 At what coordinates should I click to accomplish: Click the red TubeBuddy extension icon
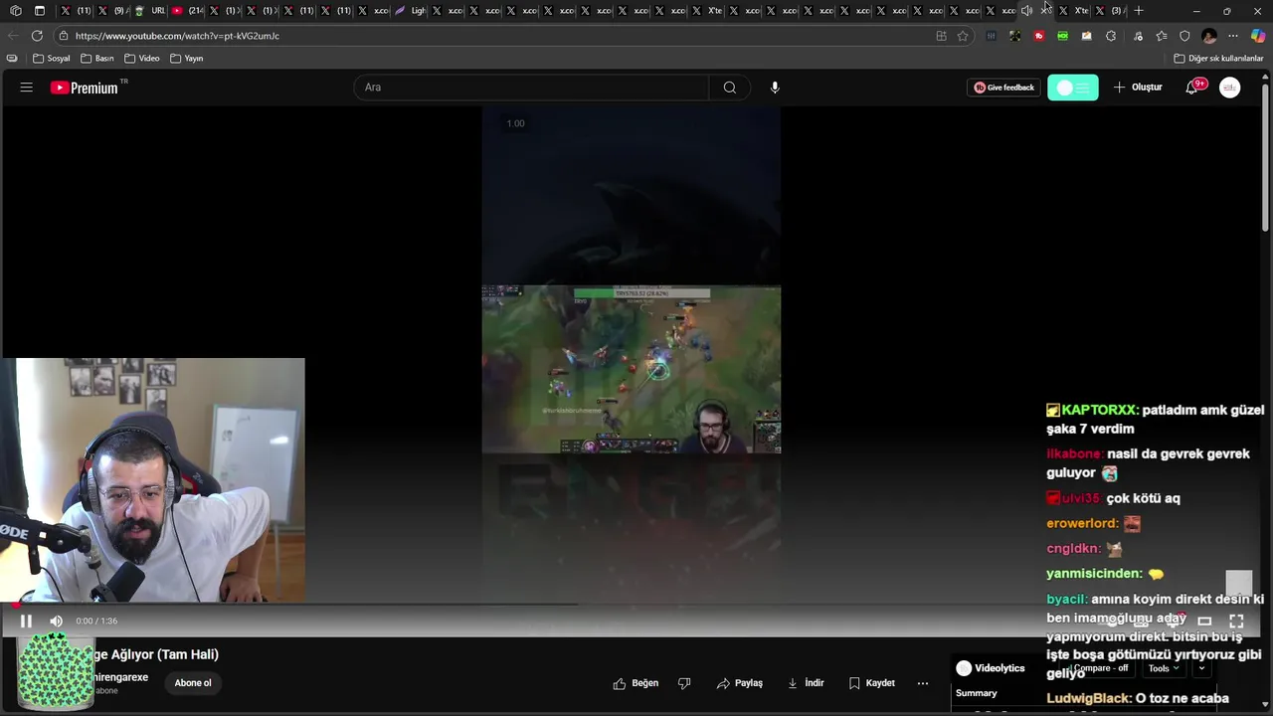(1038, 36)
